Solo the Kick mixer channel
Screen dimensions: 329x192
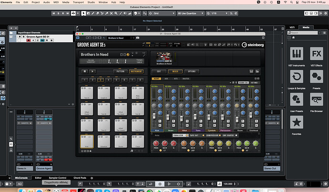(x=160, y=121)
